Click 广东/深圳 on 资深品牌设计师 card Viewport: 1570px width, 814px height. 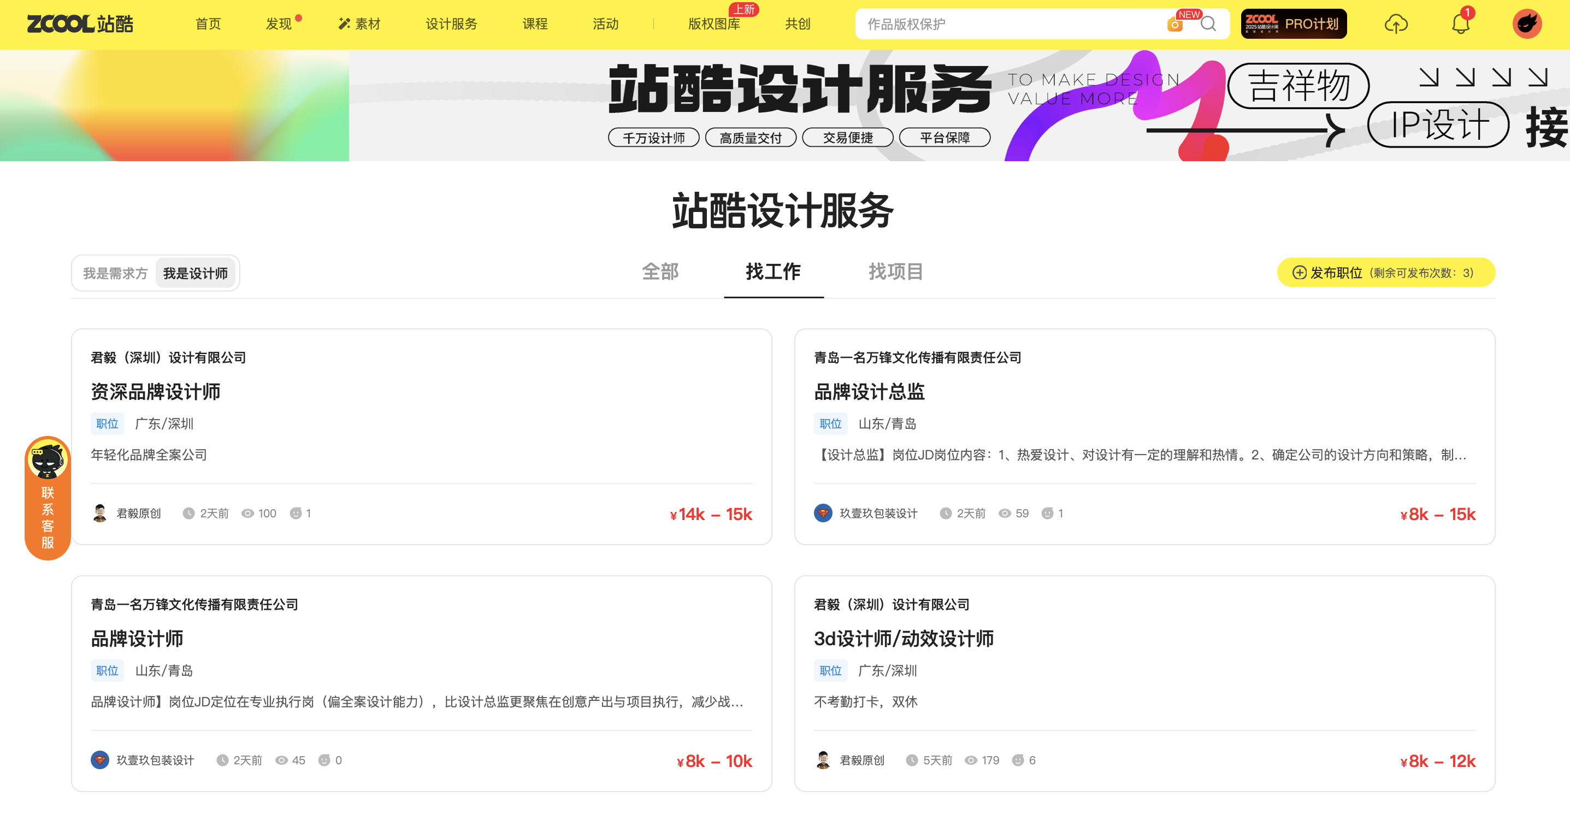point(164,423)
